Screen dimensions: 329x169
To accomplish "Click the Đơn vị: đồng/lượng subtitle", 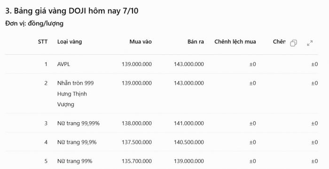I will [34, 23].
